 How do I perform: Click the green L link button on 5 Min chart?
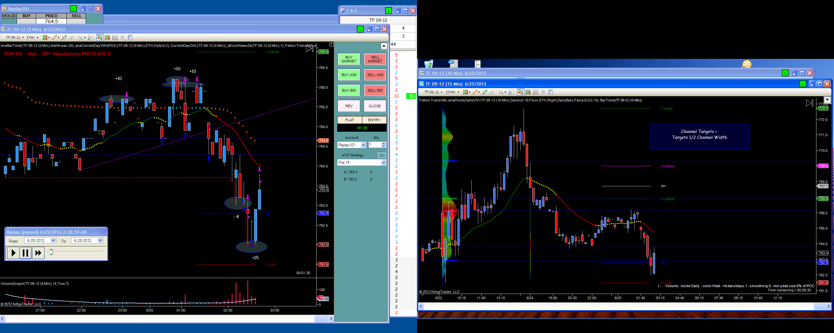pos(360,29)
